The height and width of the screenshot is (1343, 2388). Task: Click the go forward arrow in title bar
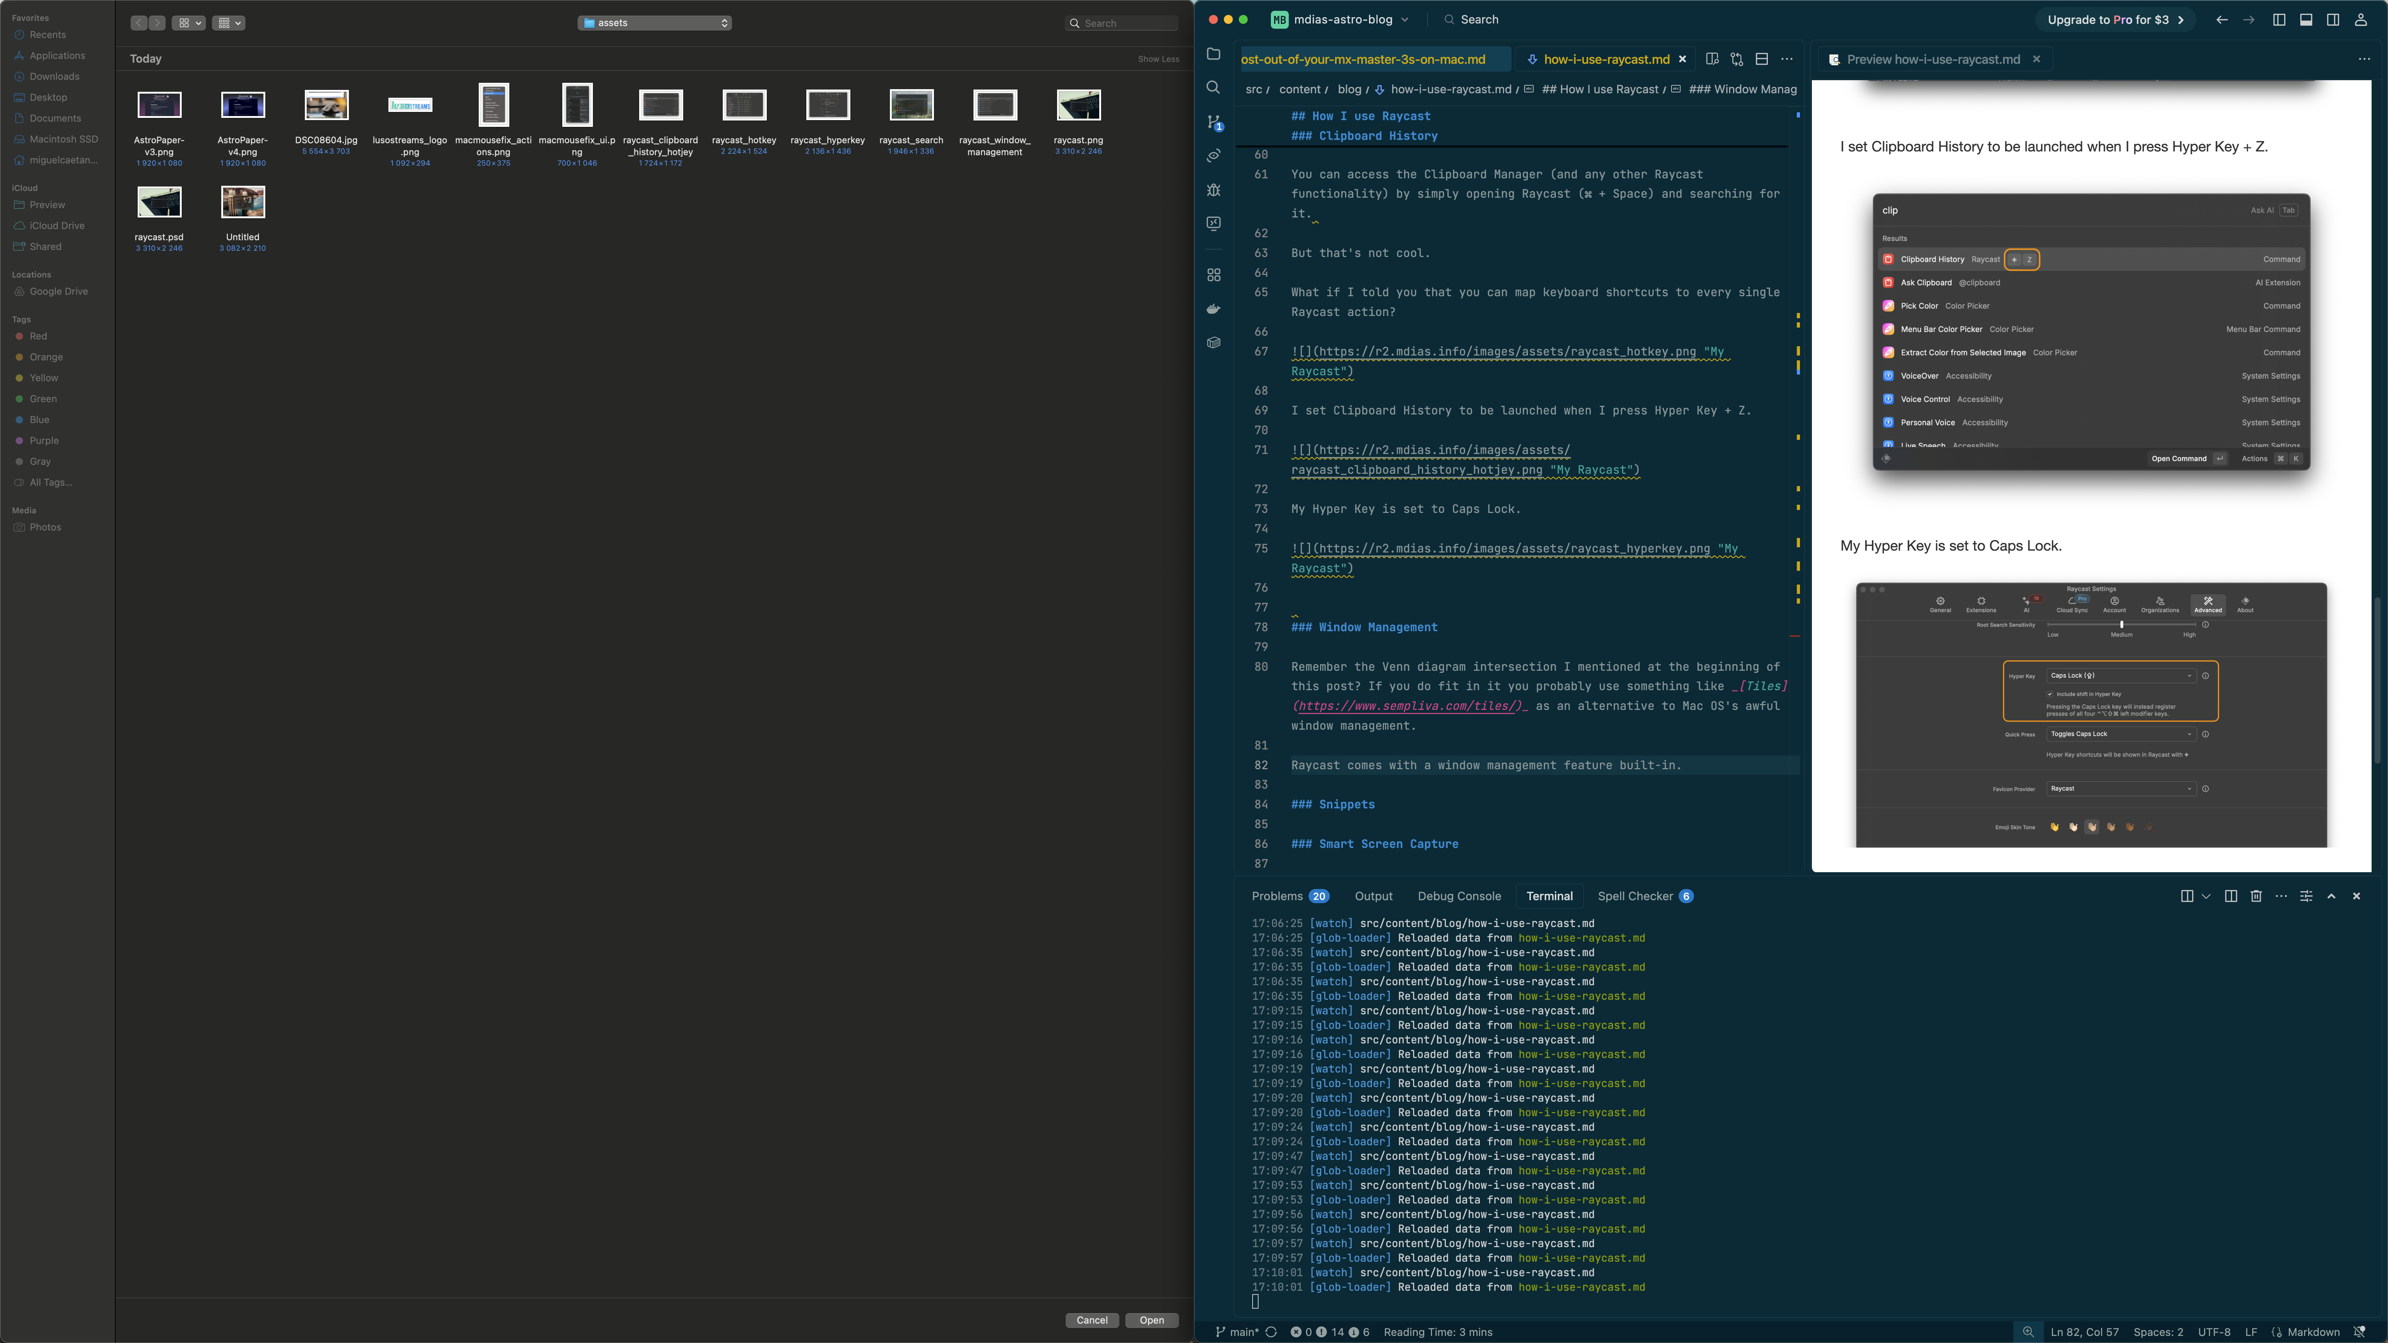coord(2249,19)
